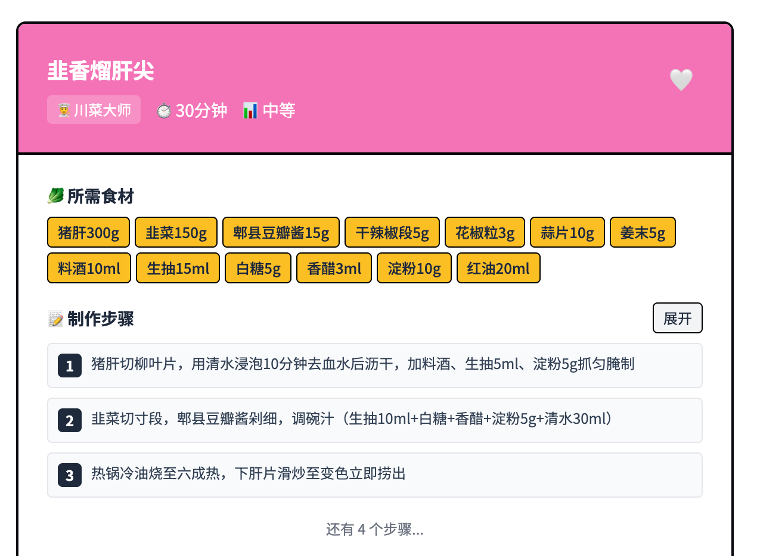The height and width of the screenshot is (556, 757).
Task: Click the recipe title 韭香熘肝尖
Action: click(101, 71)
